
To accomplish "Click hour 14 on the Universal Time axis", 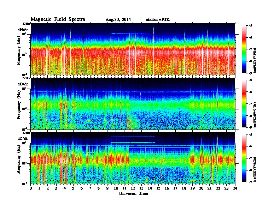I will [x=150, y=188].
